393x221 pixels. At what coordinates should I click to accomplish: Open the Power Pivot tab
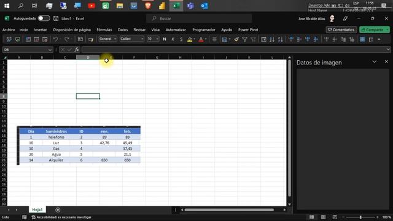tap(248, 29)
